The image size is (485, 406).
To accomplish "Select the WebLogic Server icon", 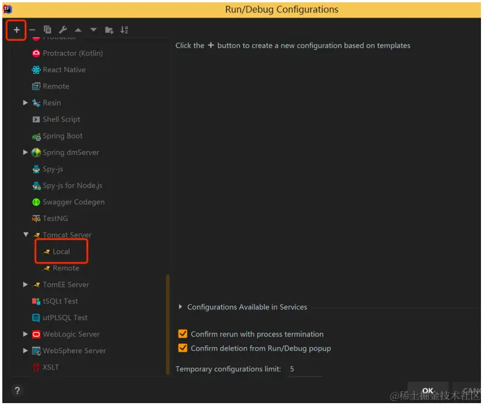I will click(x=36, y=334).
